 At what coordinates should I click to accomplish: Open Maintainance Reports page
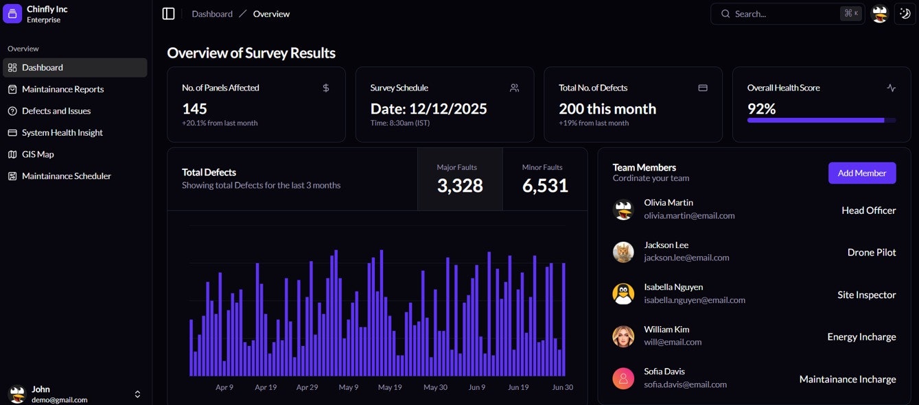[75, 89]
